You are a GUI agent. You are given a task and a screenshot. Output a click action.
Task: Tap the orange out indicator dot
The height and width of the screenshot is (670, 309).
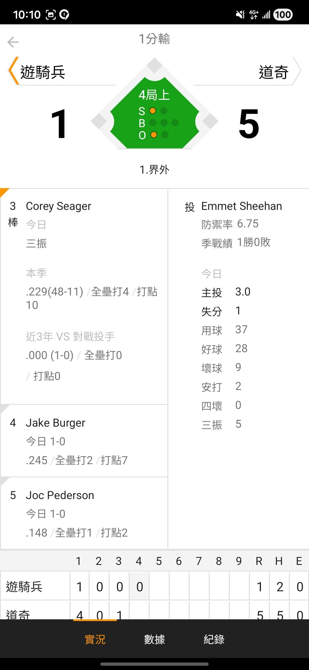(154, 135)
